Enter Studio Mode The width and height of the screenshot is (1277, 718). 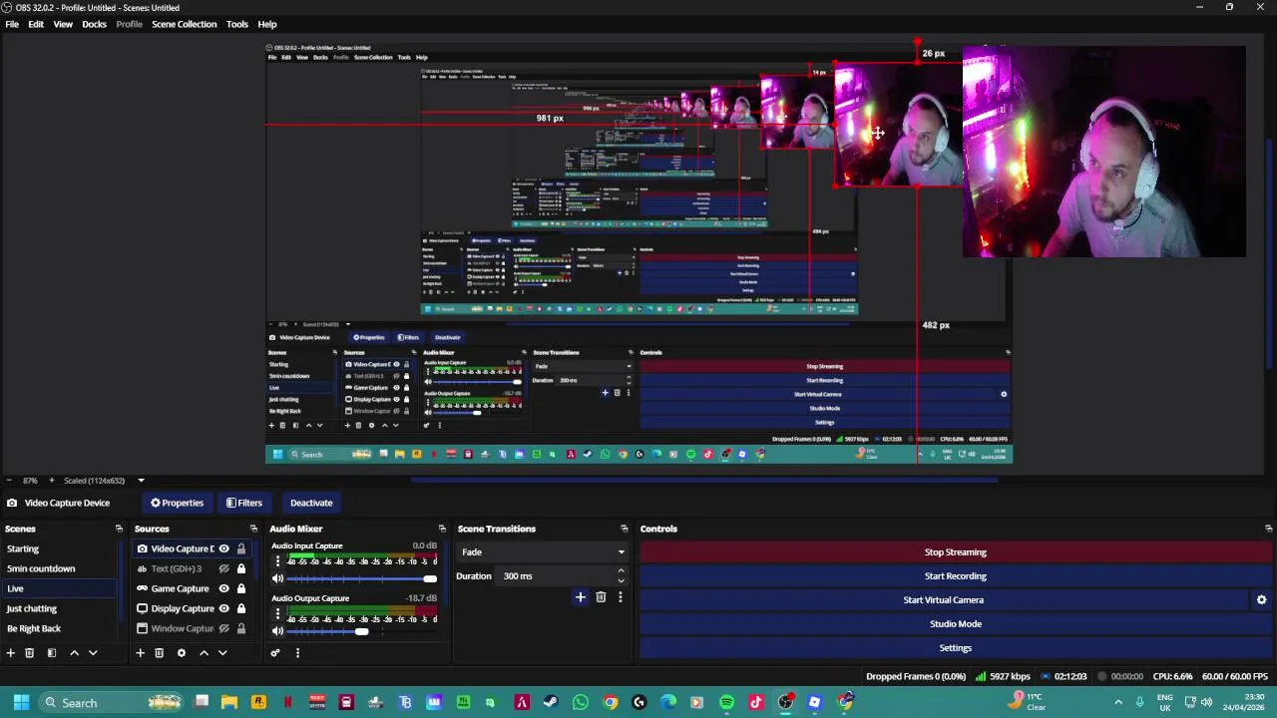click(x=956, y=623)
